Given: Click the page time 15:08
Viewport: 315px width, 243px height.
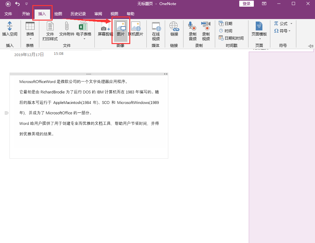Looking at the screenshot, I should (58, 54).
